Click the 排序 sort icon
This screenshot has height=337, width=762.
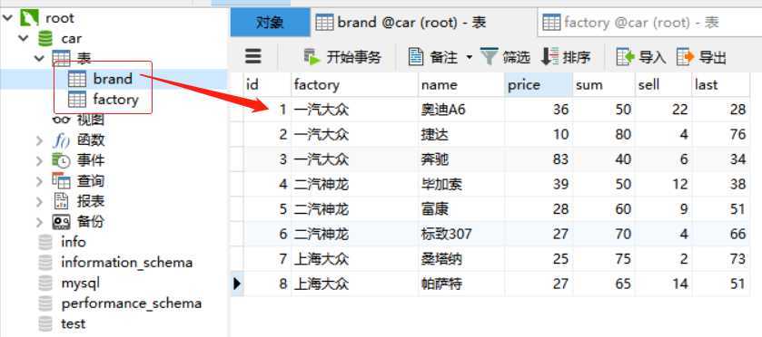coord(549,57)
